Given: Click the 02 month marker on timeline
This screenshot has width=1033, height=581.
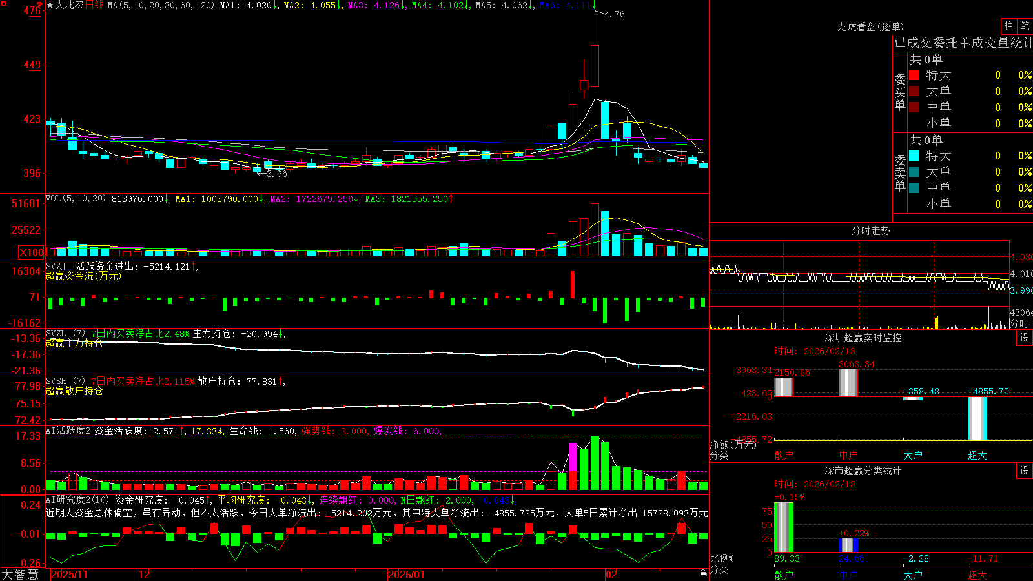Looking at the screenshot, I should 611,575.
